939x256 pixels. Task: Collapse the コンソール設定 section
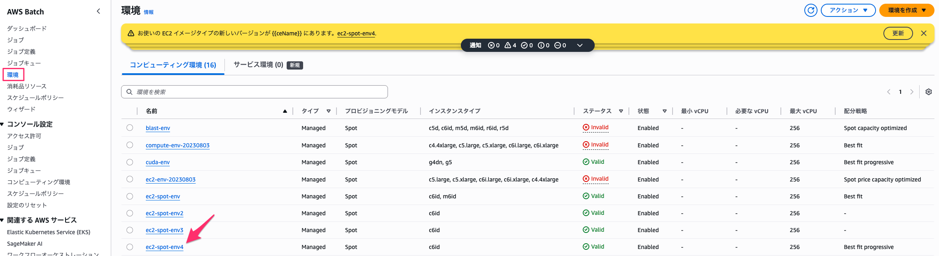point(2,124)
